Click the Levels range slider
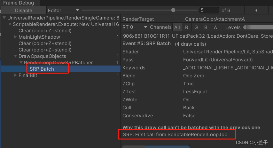273x148 pixels. coord(257,27)
